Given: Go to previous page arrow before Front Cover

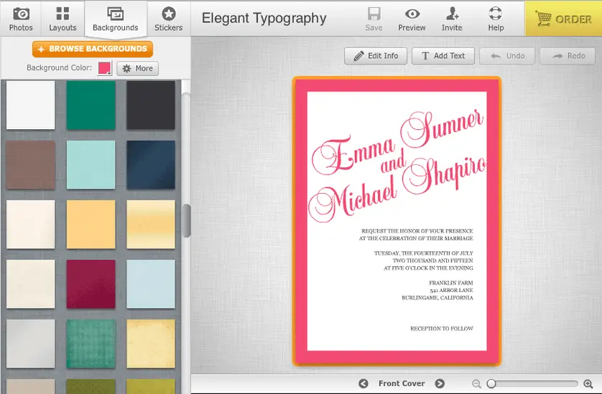Looking at the screenshot, I should click(x=363, y=383).
